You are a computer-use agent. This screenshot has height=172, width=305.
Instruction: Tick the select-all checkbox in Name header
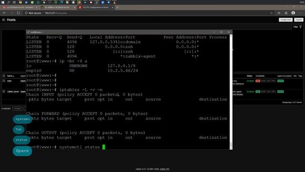(x=4, y=76)
